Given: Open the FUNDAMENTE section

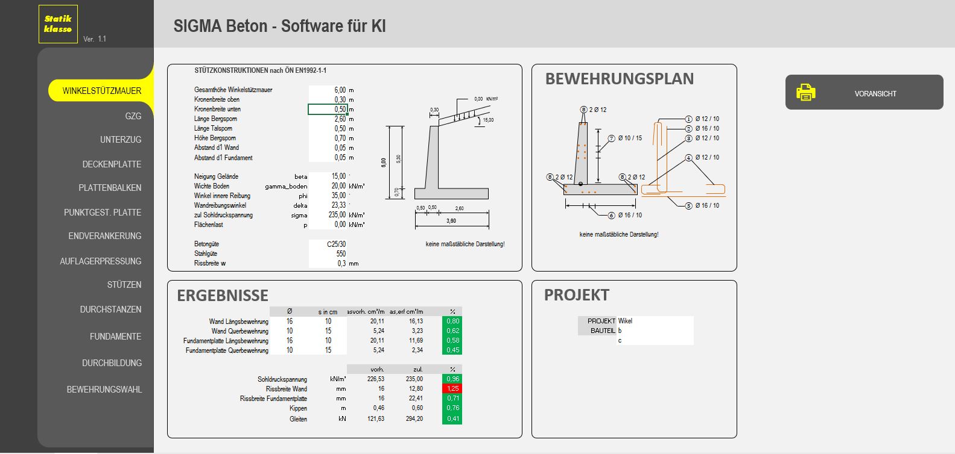Looking at the screenshot, I should [x=115, y=337].
